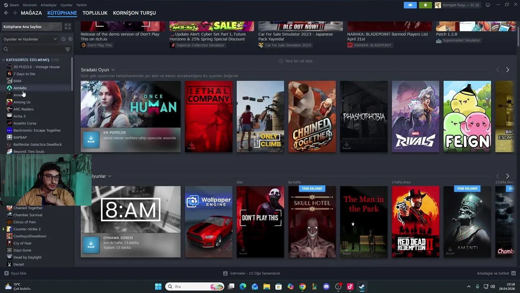Next page arrow on recent games shelf

pos(507,176)
